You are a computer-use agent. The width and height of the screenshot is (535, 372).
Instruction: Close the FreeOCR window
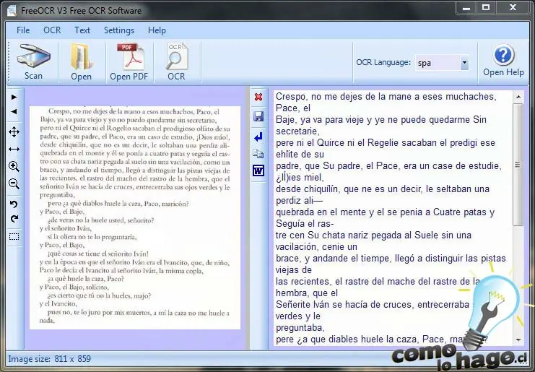[513, 7]
